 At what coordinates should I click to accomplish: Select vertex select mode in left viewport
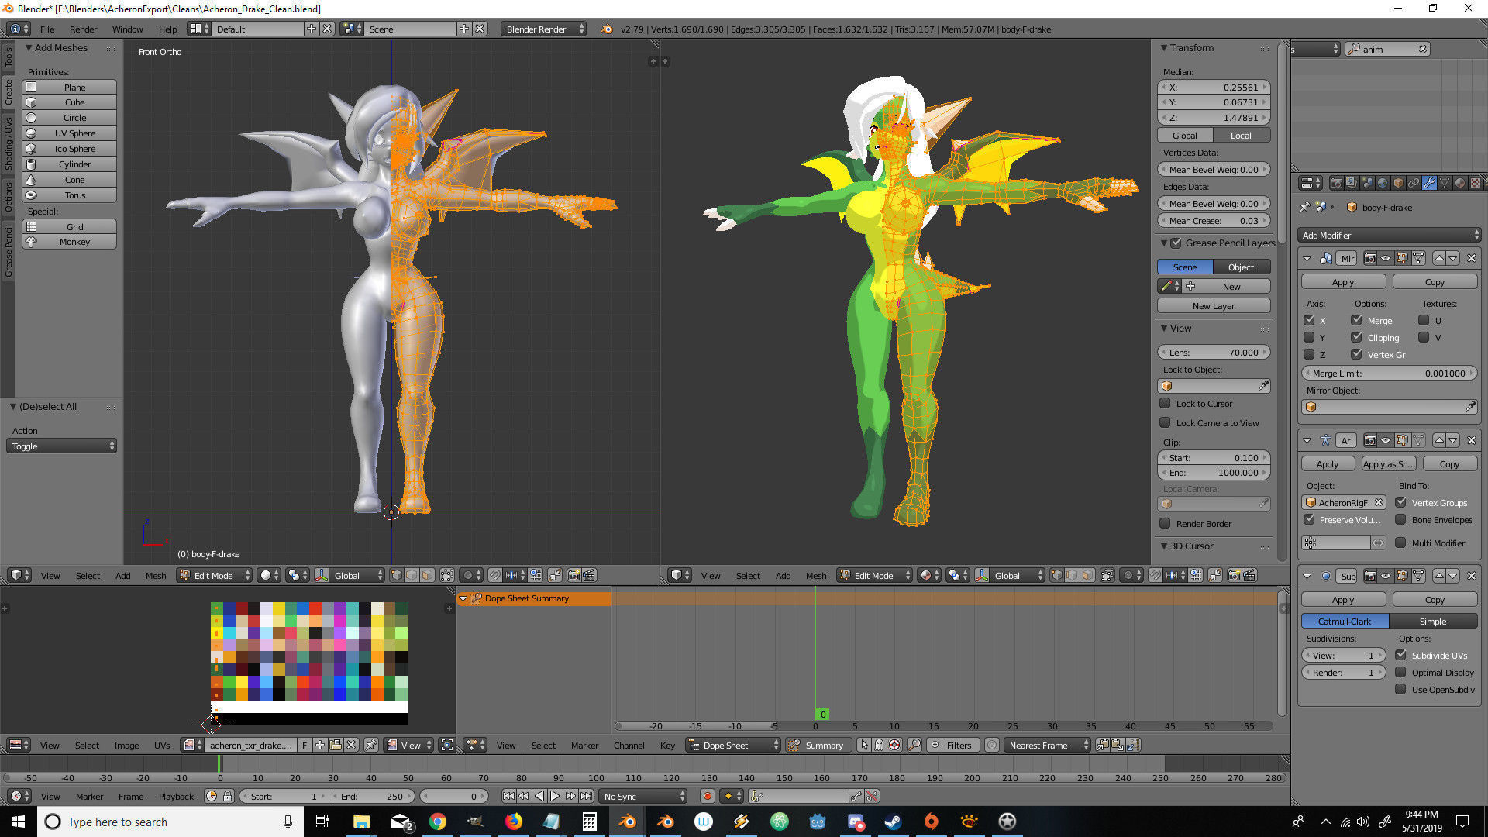397,575
